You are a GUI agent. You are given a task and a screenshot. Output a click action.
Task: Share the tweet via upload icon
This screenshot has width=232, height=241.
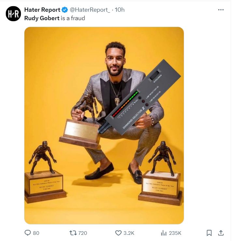pos(221,233)
